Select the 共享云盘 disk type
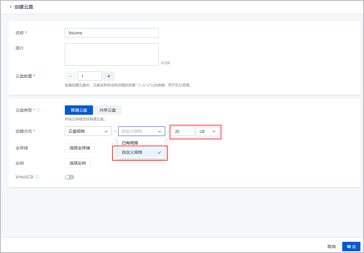364x253 pixels. (107, 110)
